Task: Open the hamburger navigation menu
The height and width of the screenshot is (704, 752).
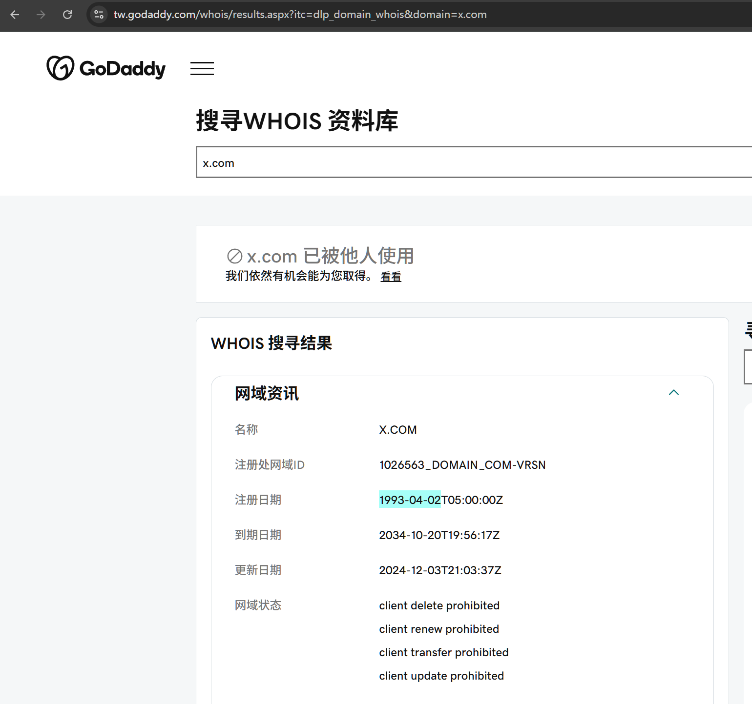Action: coord(202,68)
